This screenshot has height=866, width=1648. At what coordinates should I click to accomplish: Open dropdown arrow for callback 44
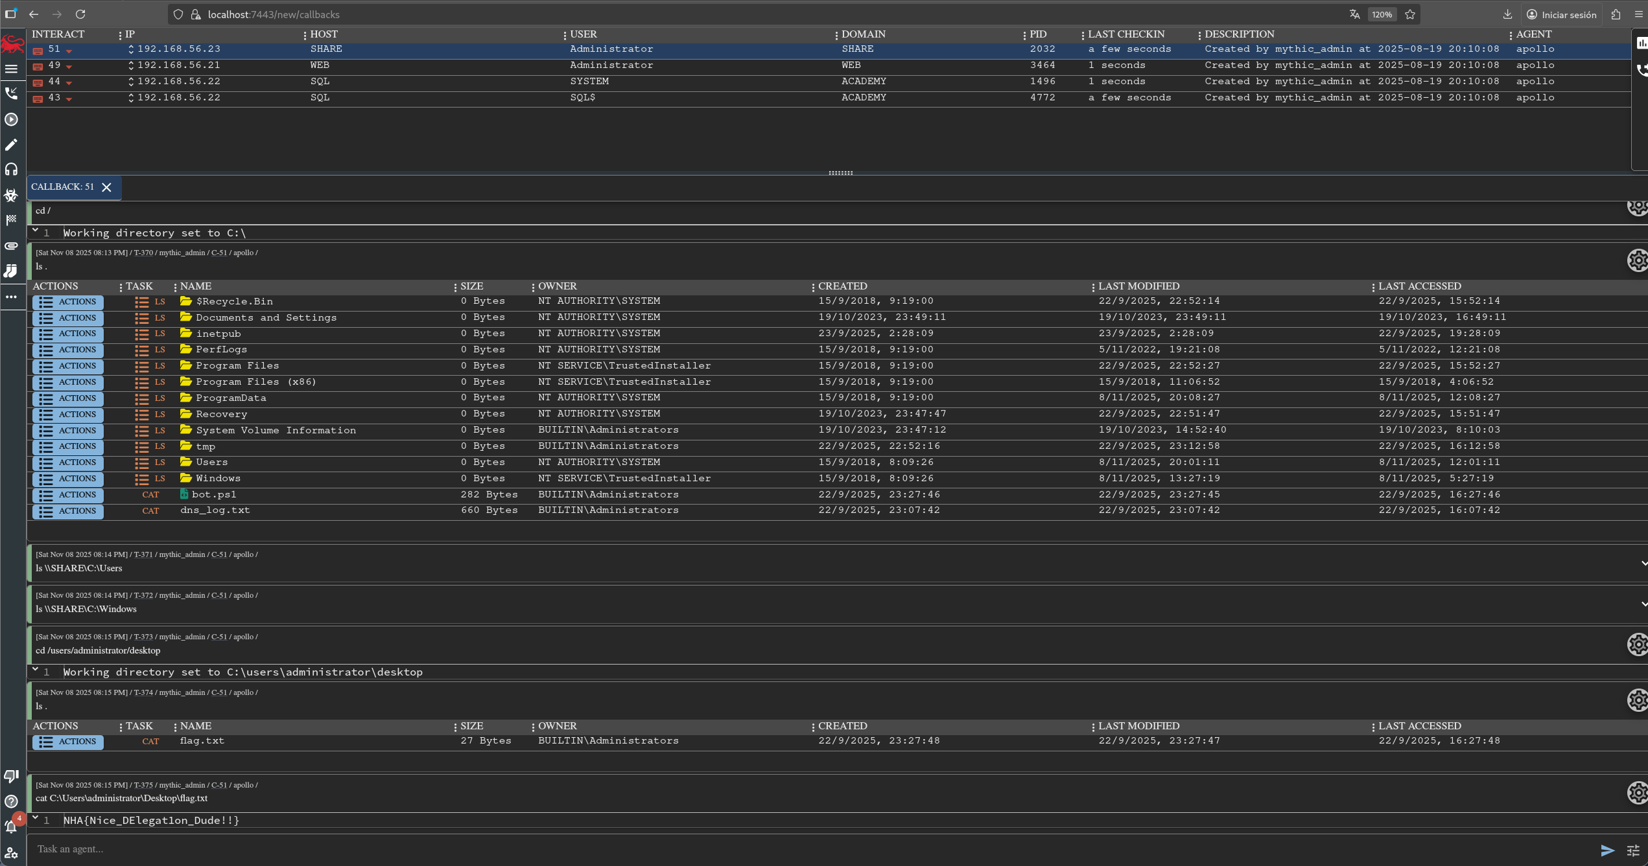[x=69, y=83]
